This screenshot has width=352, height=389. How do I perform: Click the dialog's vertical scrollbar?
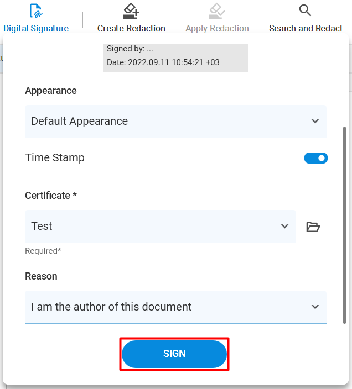tap(344, 225)
